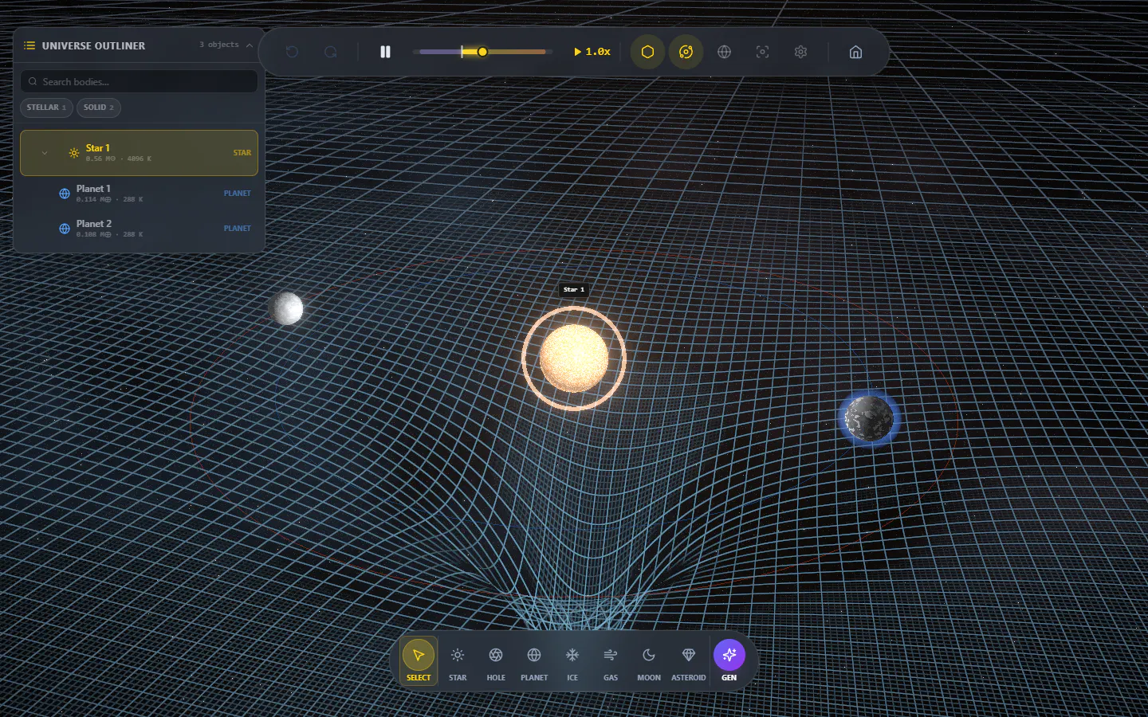1148x717 pixels.
Task: Click the "3 objects" count text
Action: coord(219,45)
